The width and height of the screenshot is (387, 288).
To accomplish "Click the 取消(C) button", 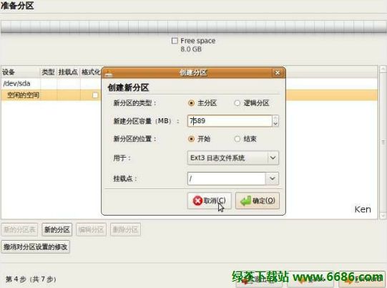I will pos(210,201).
